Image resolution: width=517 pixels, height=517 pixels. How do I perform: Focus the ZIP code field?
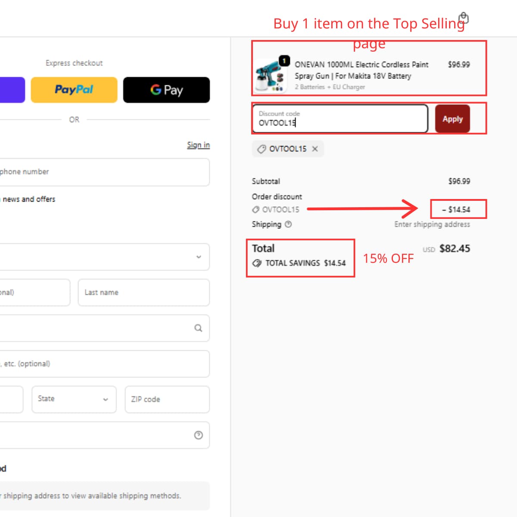[x=167, y=399]
